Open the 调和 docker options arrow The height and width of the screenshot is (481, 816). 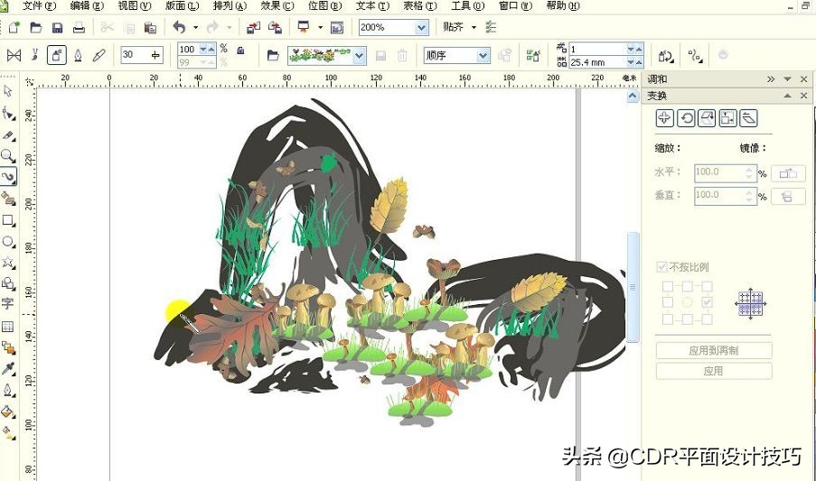click(787, 79)
